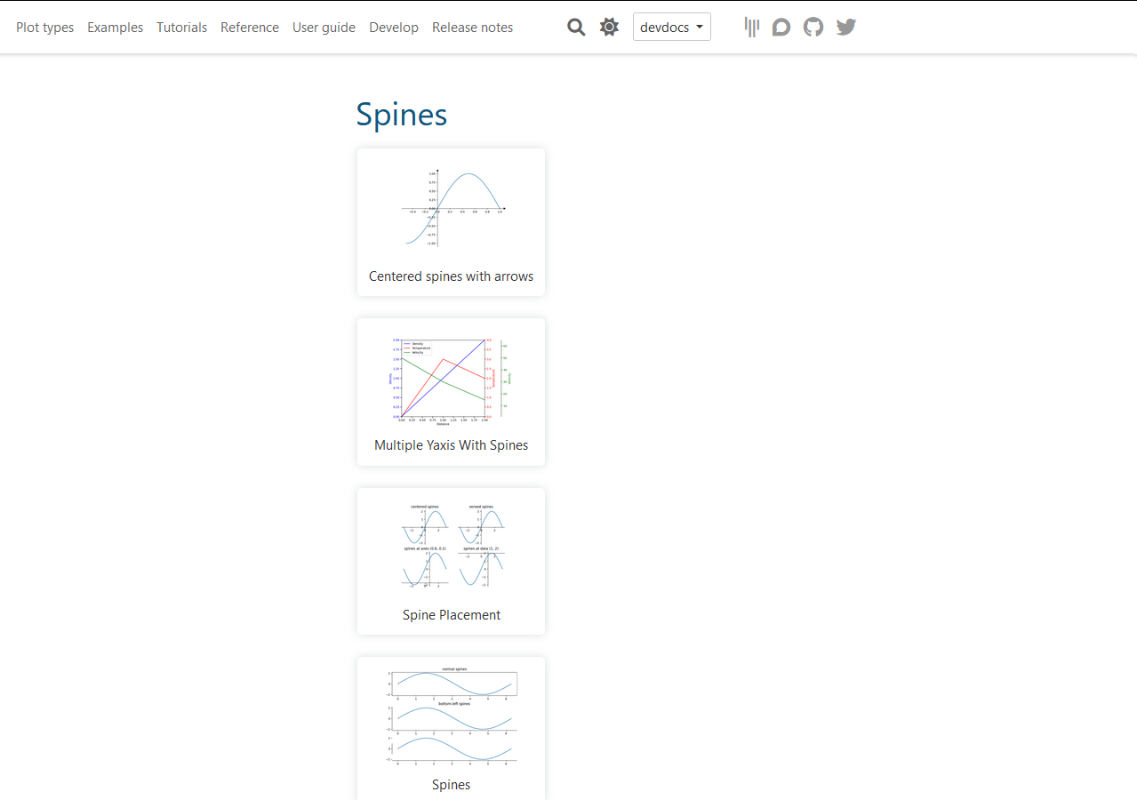Open the Reference documentation
Viewport: 1137px width, 800px height.
pos(249,27)
